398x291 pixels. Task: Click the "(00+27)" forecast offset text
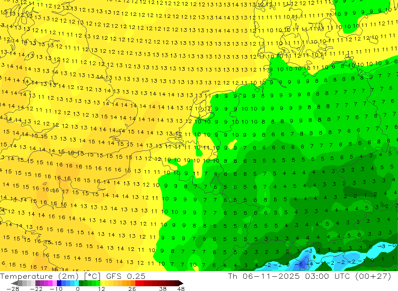[x=373, y=276]
